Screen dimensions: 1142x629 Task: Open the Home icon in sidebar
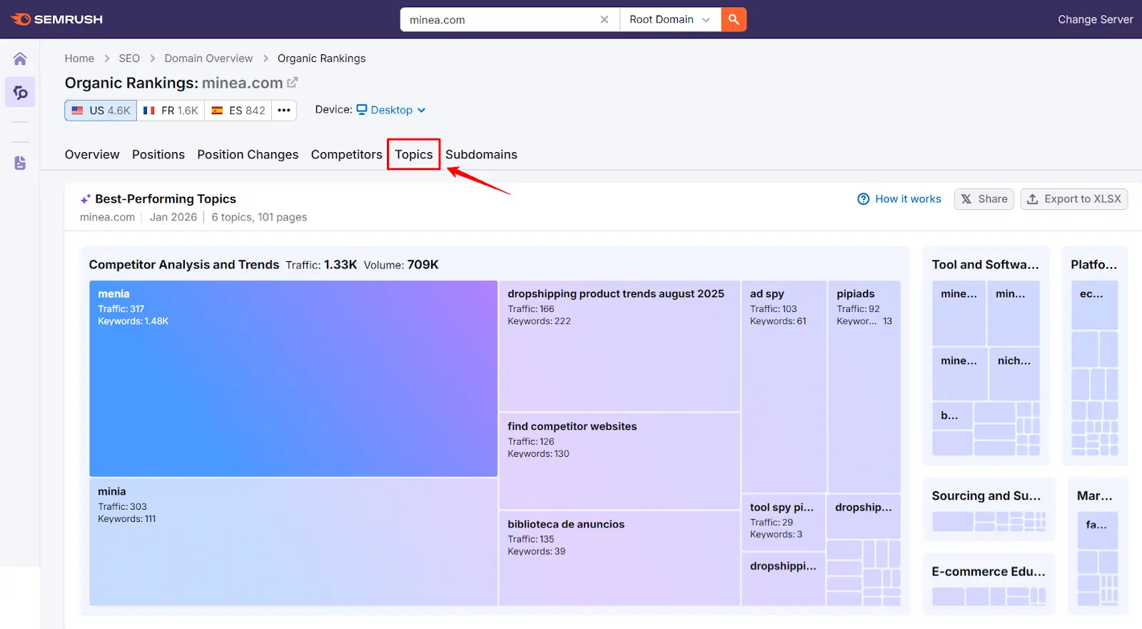click(x=20, y=59)
